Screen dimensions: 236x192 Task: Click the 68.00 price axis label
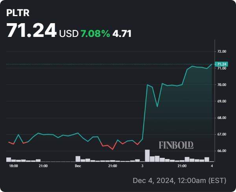[222, 118]
